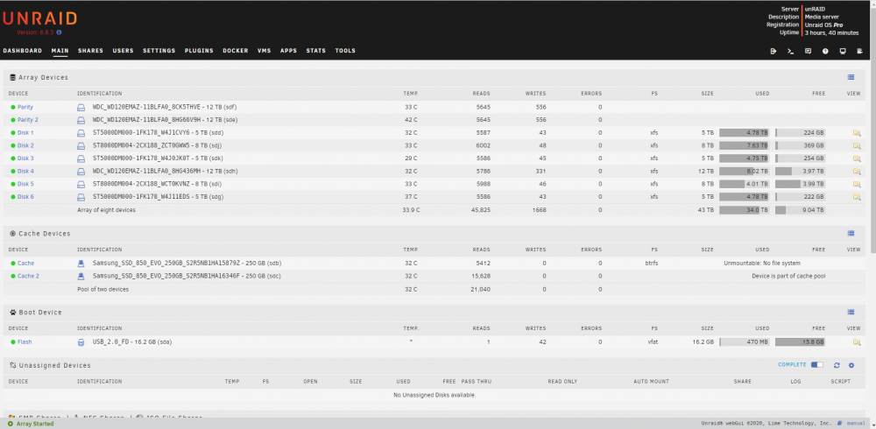
Task: Click USB drive icon for USB_2.0_FD
Action: (81, 341)
